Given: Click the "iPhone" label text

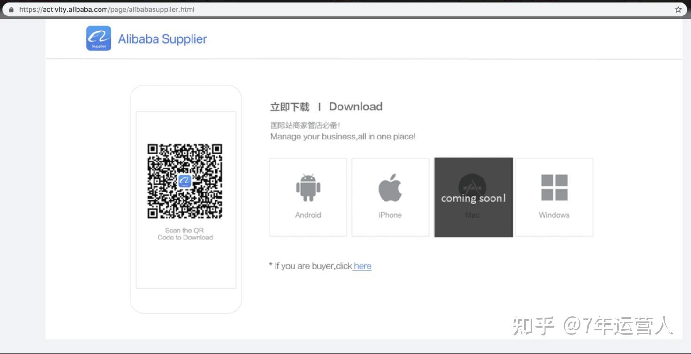Looking at the screenshot, I should click(390, 215).
